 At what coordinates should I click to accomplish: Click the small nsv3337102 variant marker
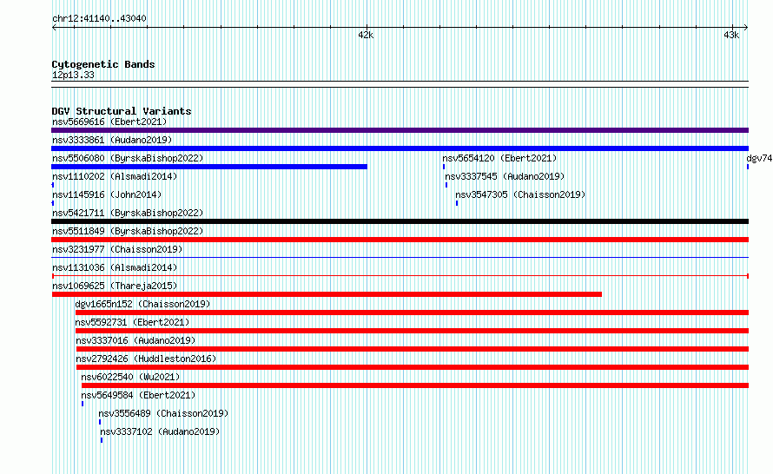tap(102, 440)
